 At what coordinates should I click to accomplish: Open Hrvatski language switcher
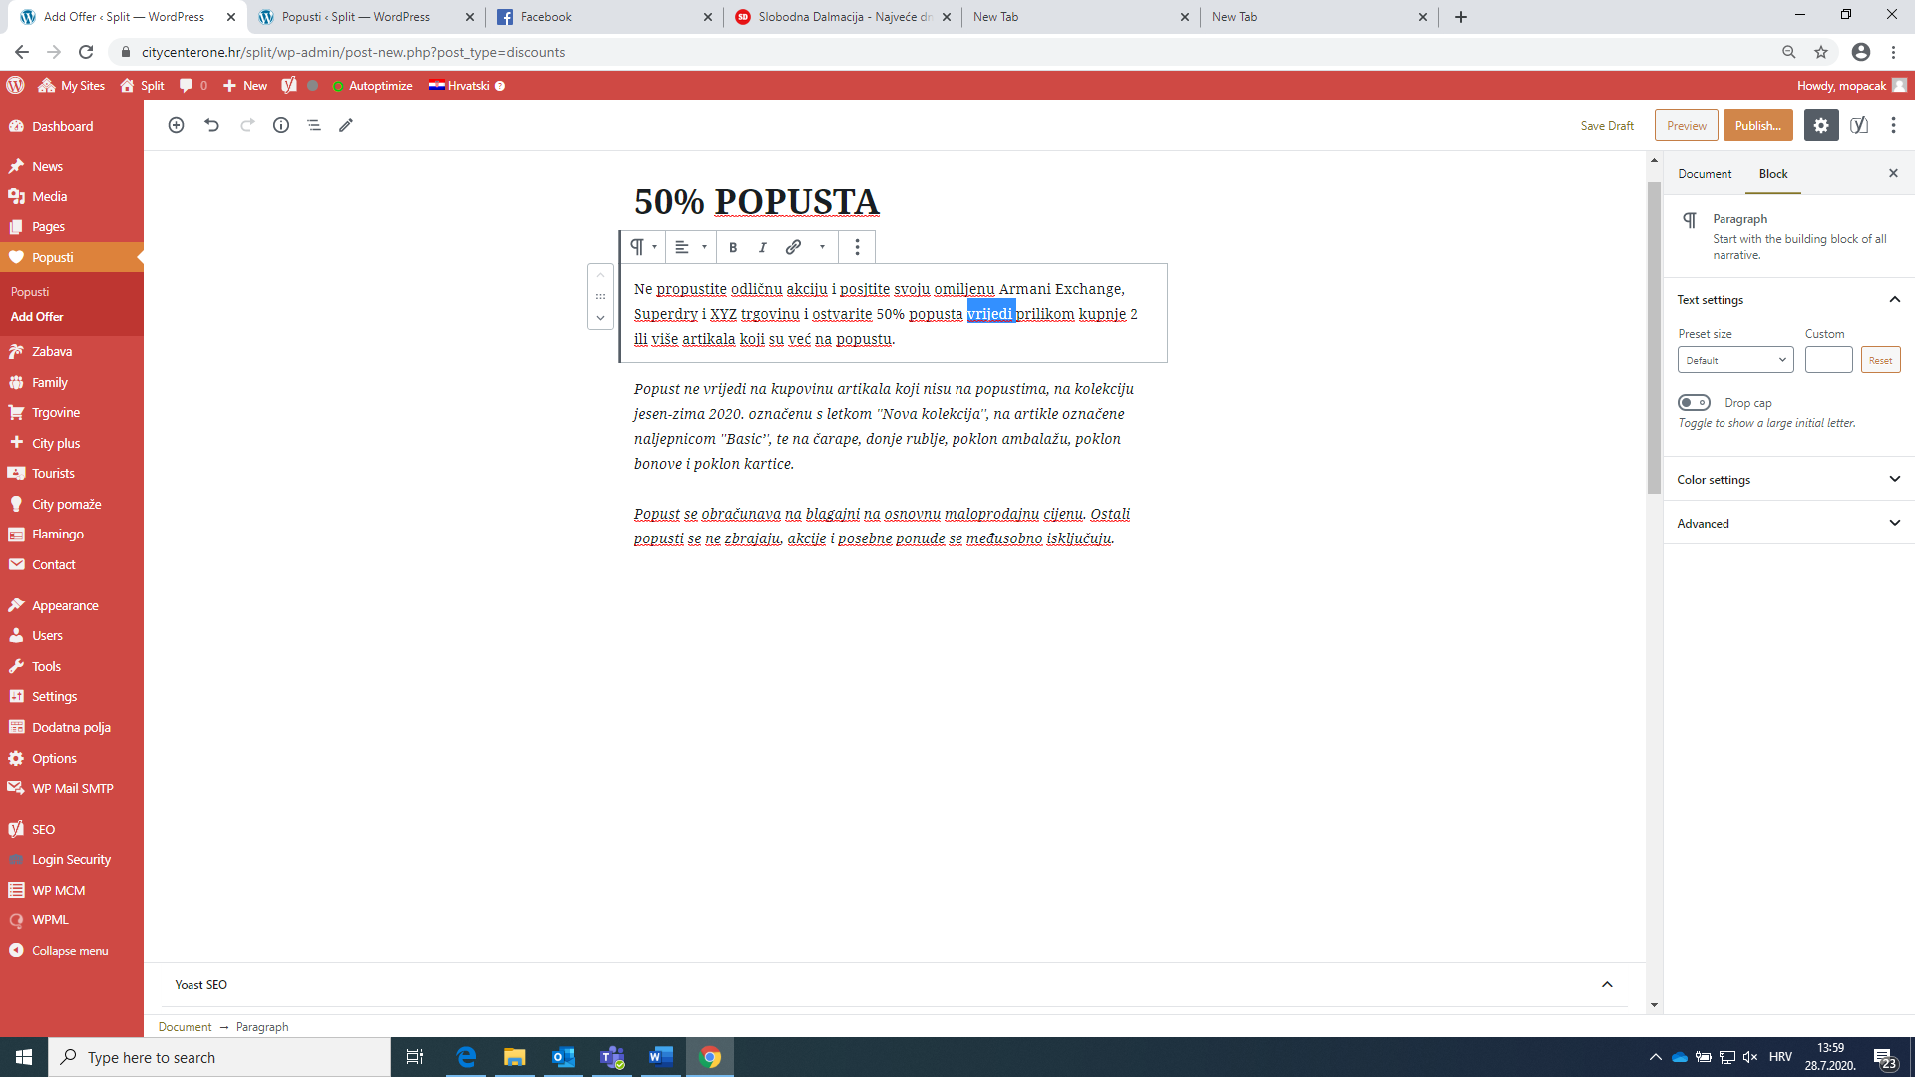click(x=466, y=86)
